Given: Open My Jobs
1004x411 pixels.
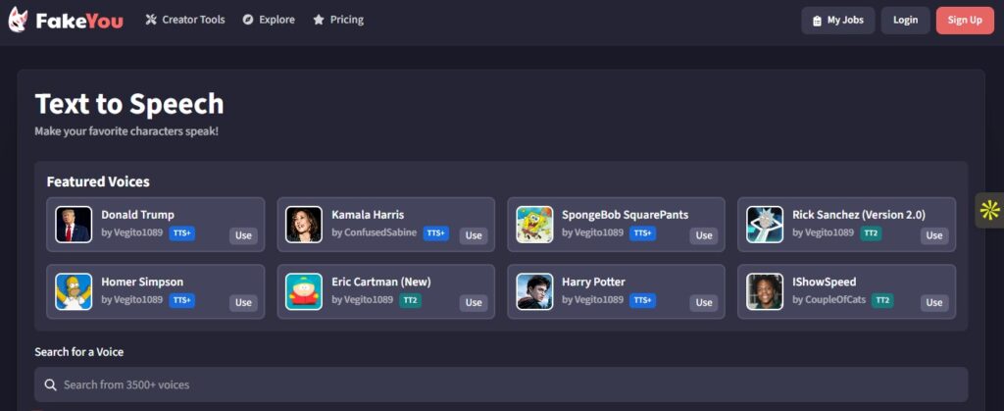Looking at the screenshot, I should pos(837,21).
